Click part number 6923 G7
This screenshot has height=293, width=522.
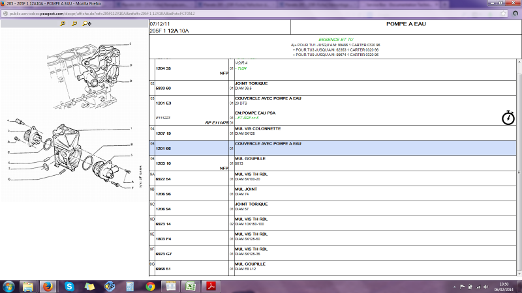[164, 254]
